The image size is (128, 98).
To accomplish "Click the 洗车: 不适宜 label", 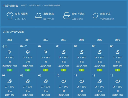I will [78, 14].
